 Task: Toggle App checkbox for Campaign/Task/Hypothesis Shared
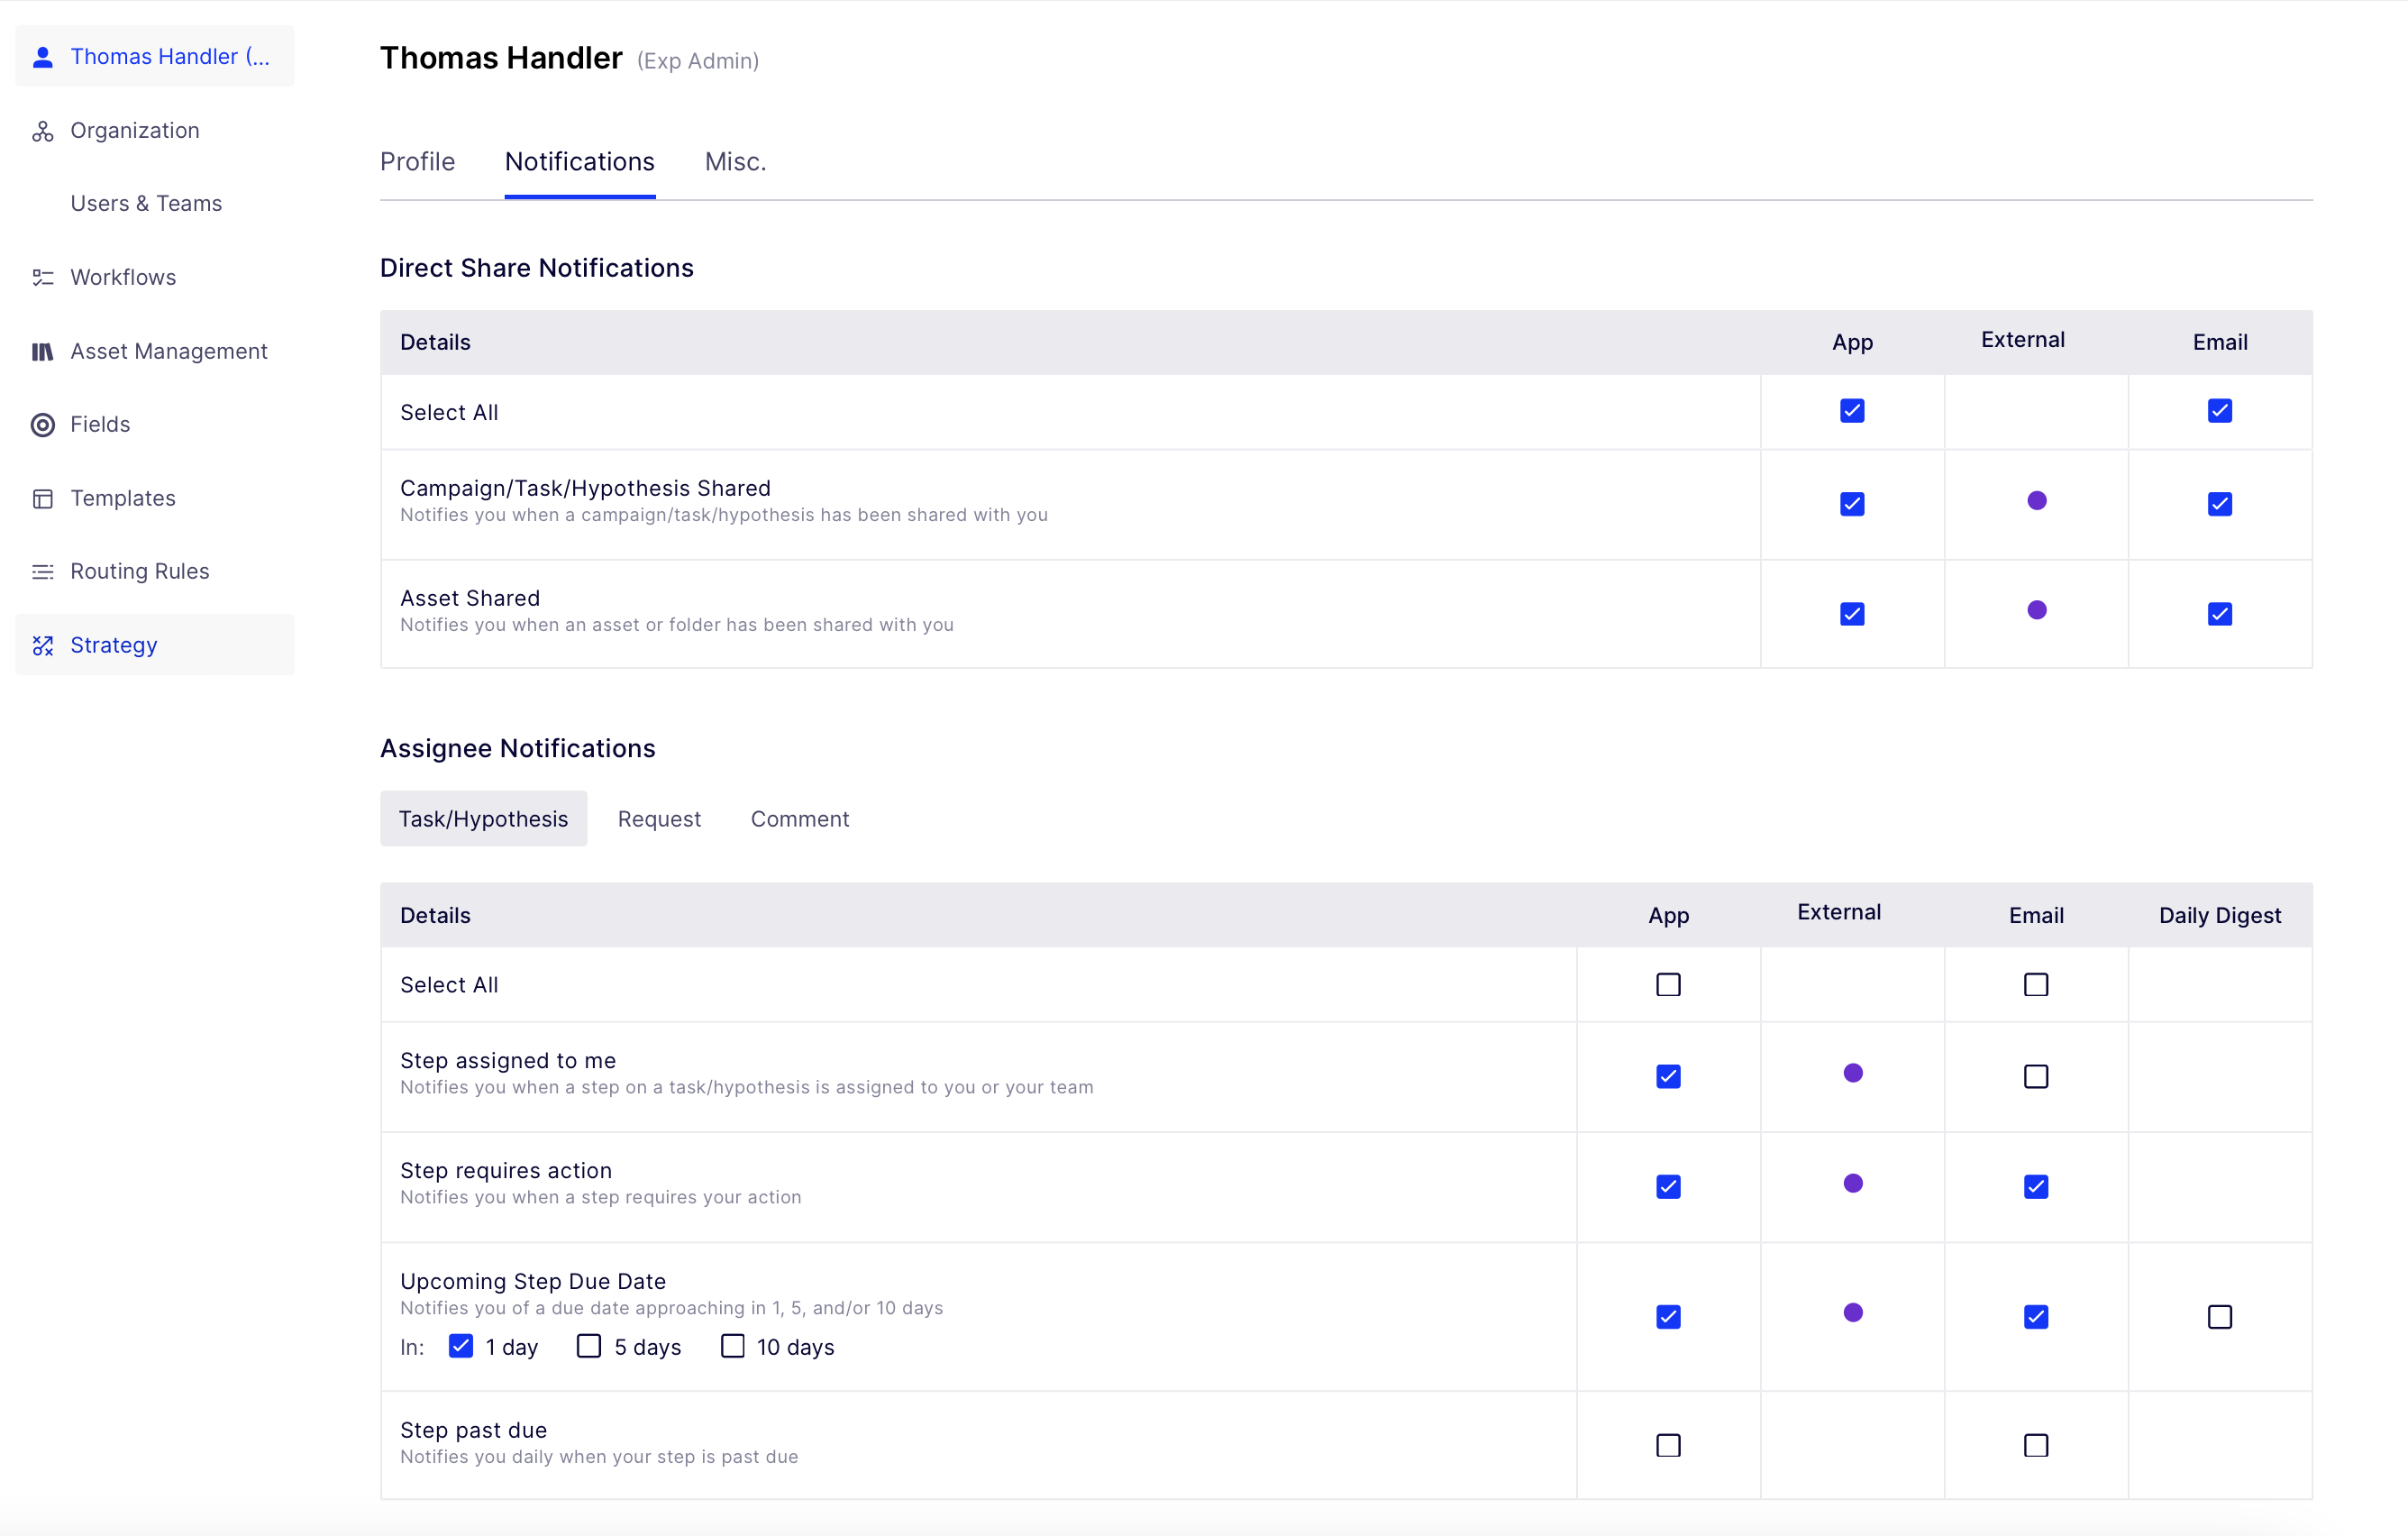(1852, 504)
